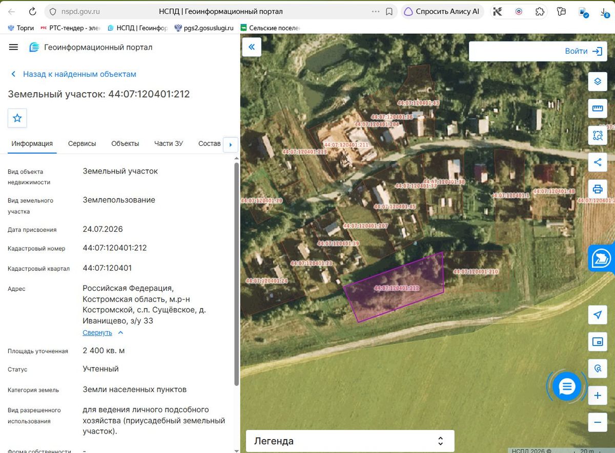Show more tabs with the right arrow
The image size is (615, 453).
(230, 145)
